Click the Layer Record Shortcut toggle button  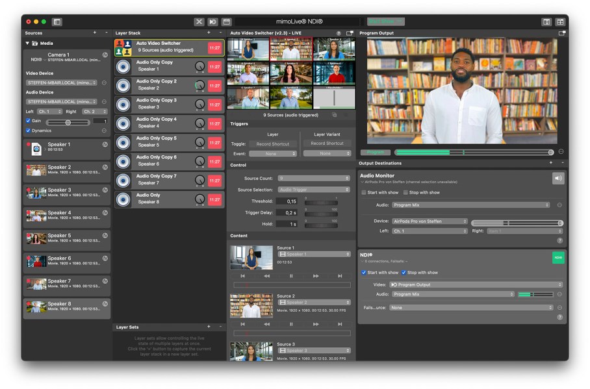pyautogui.click(x=273, y=144)
